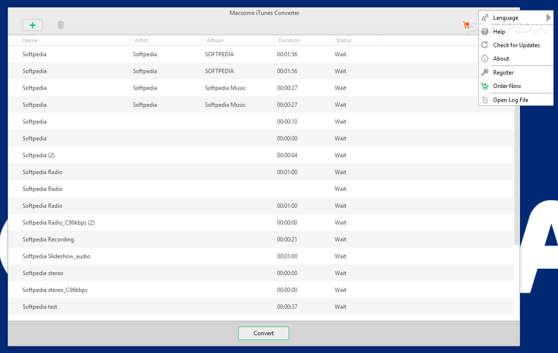Viewport: 558px width, 353px height.
Task: Click duration 00:00:10 cell
Action: tap(287, 122)
